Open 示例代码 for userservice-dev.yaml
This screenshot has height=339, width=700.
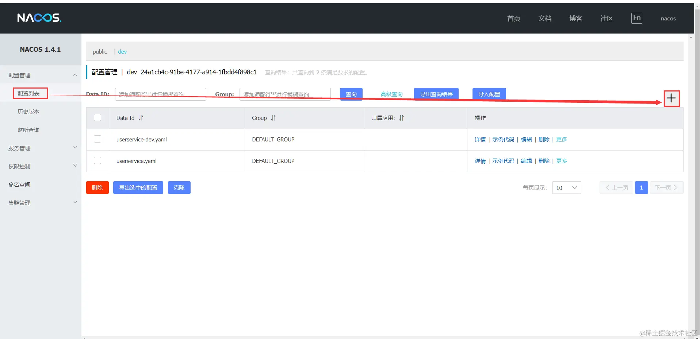point(503,140)
